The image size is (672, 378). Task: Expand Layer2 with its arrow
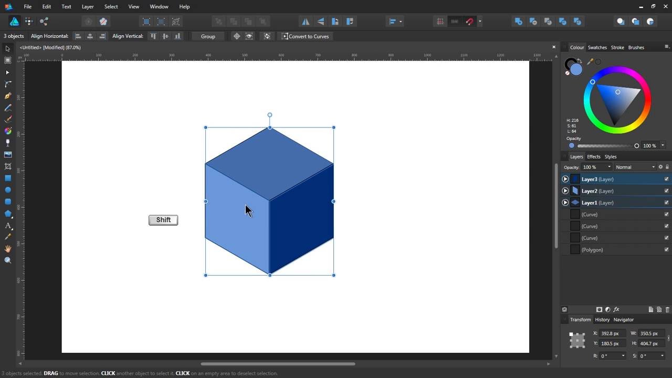pyautogui.click(x=565, y=191)
